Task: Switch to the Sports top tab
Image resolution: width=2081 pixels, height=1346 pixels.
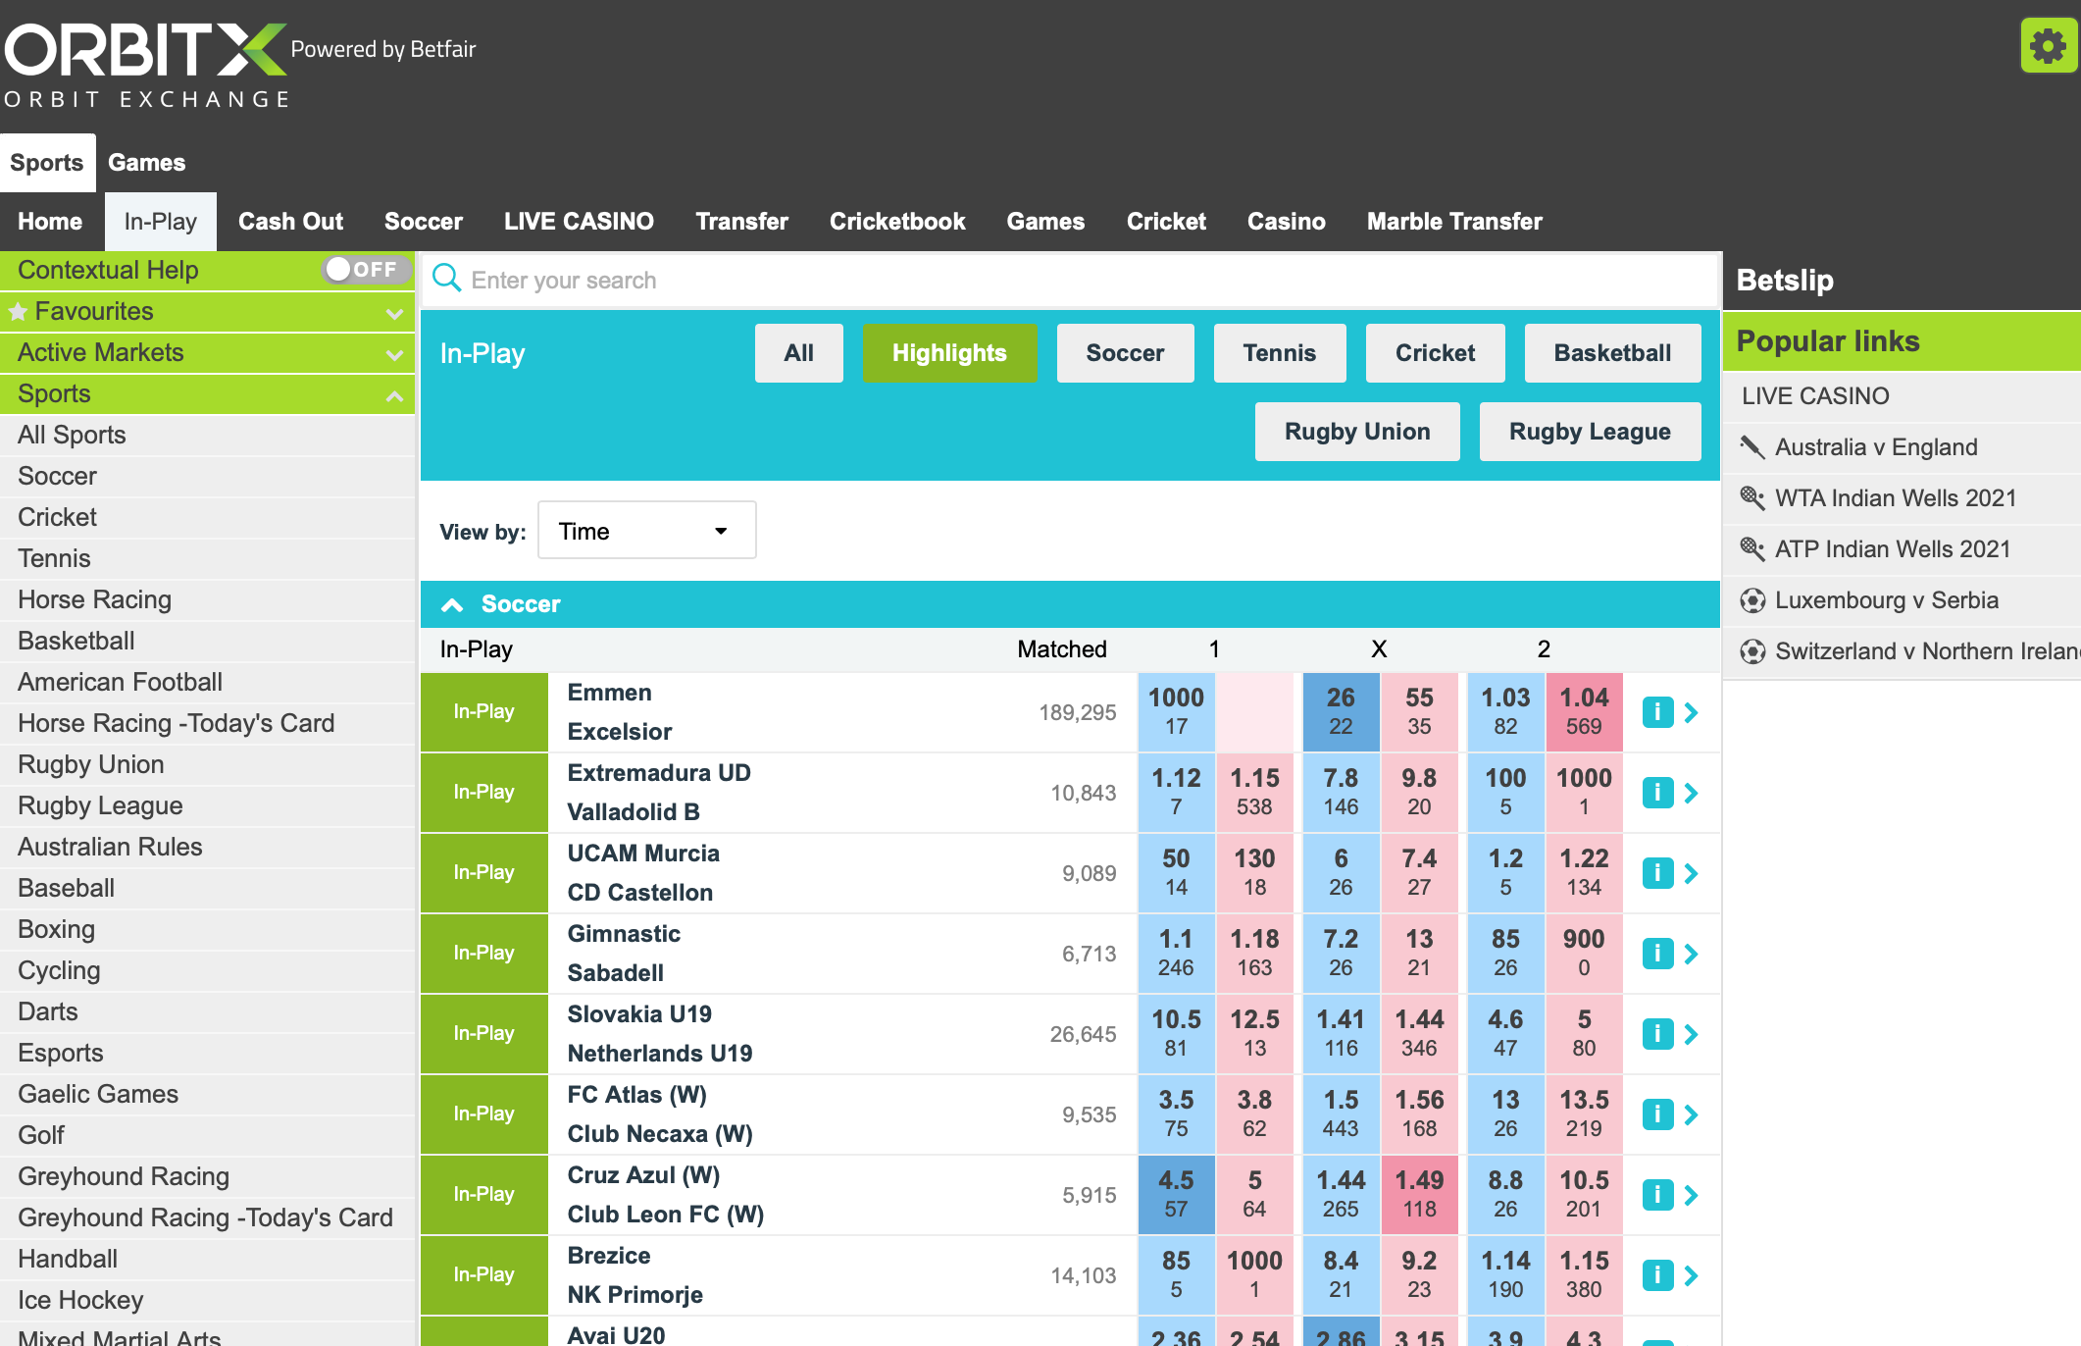Action: pyautogui.click(x=47, y=163)
